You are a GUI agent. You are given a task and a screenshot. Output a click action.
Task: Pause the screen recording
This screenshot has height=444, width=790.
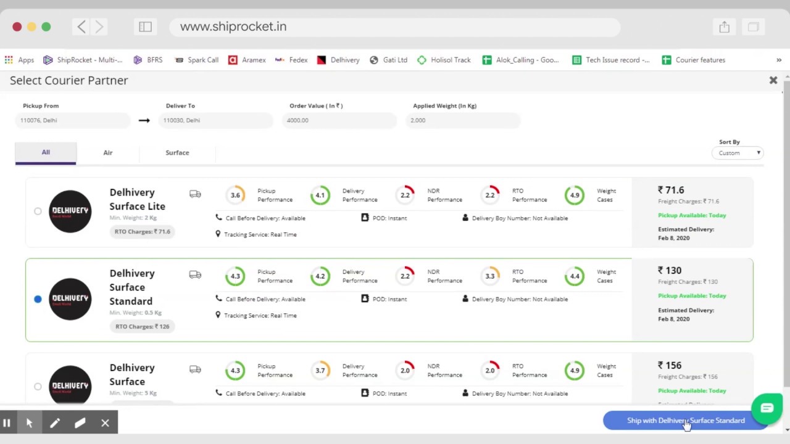[x=6, y=423]
